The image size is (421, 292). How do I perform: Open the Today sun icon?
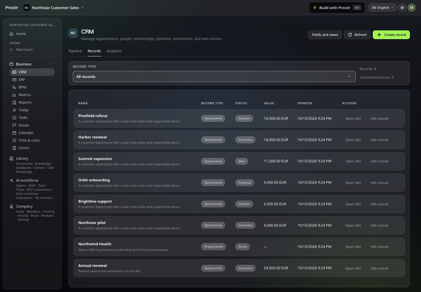pyautogui.click(x=14, y=110)
